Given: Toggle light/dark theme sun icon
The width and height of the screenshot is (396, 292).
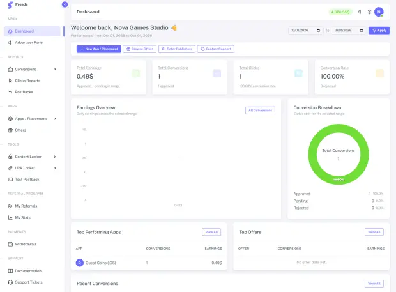Looking at the screenshot, I should (369, 12).
